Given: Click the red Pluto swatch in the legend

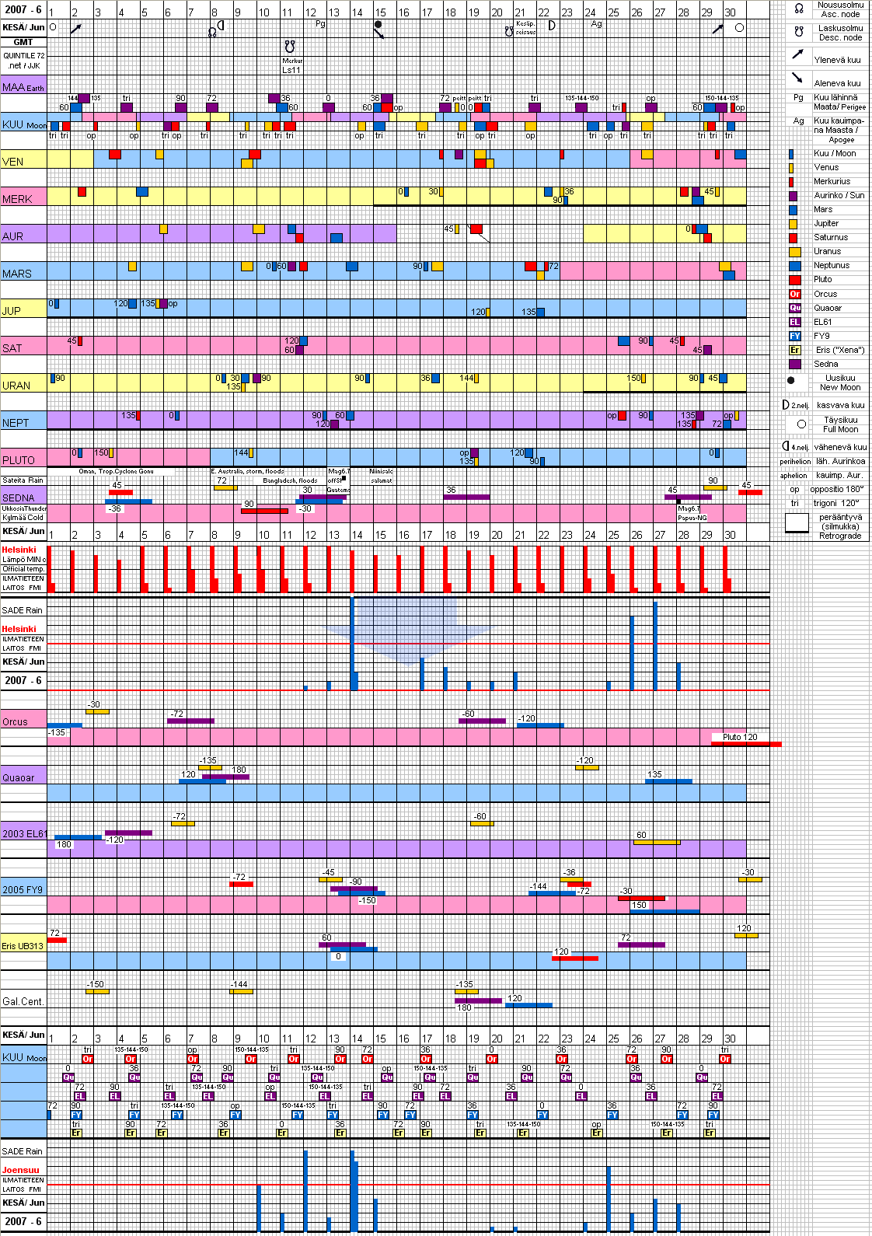Looking at the screenshot, I should [x=794, y=280].
